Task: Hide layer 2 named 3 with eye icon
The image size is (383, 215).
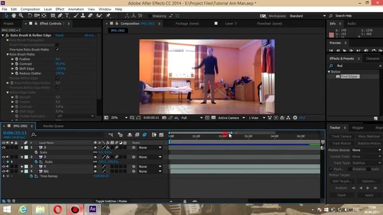Action: coord(4,157)
